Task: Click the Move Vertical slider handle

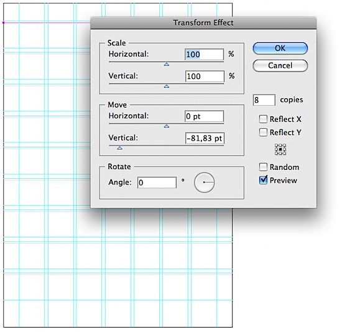Action: [x=119, y=148]
